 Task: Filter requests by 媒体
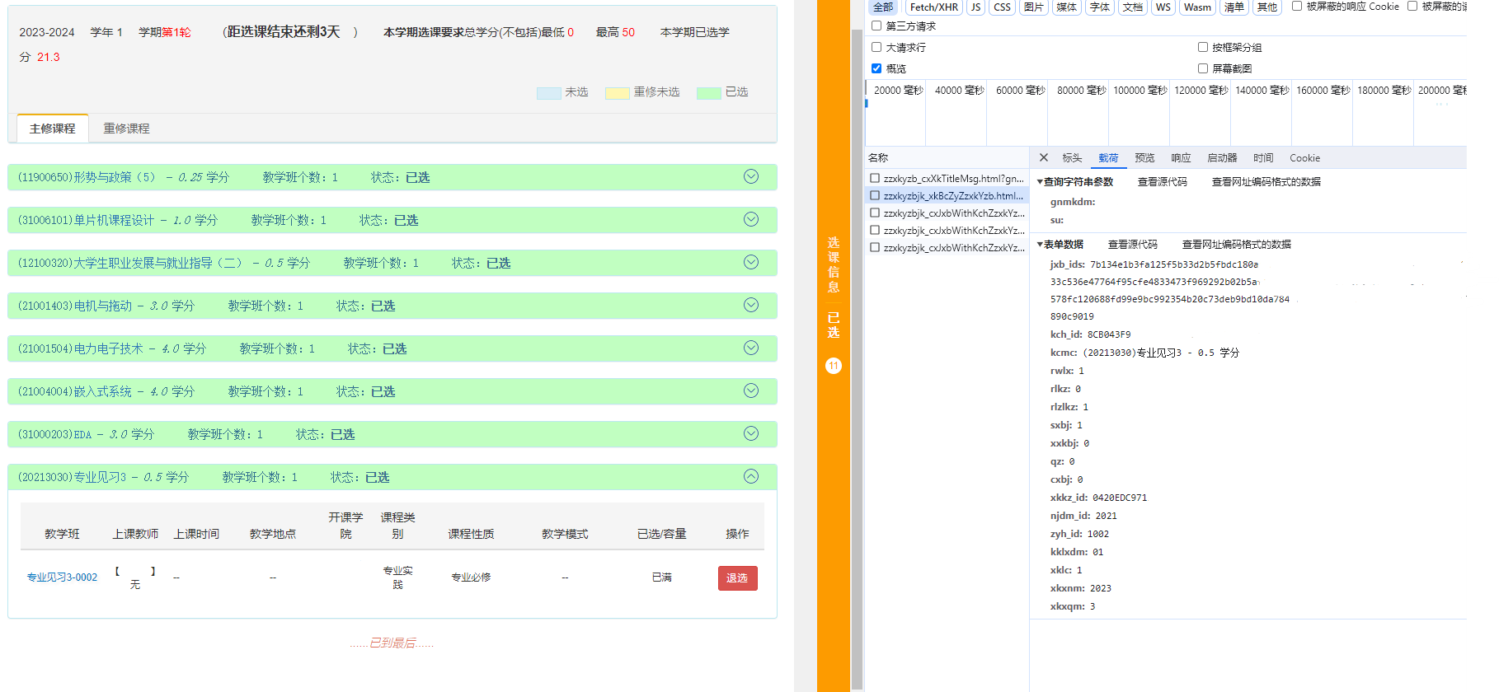coord(1066,7)
